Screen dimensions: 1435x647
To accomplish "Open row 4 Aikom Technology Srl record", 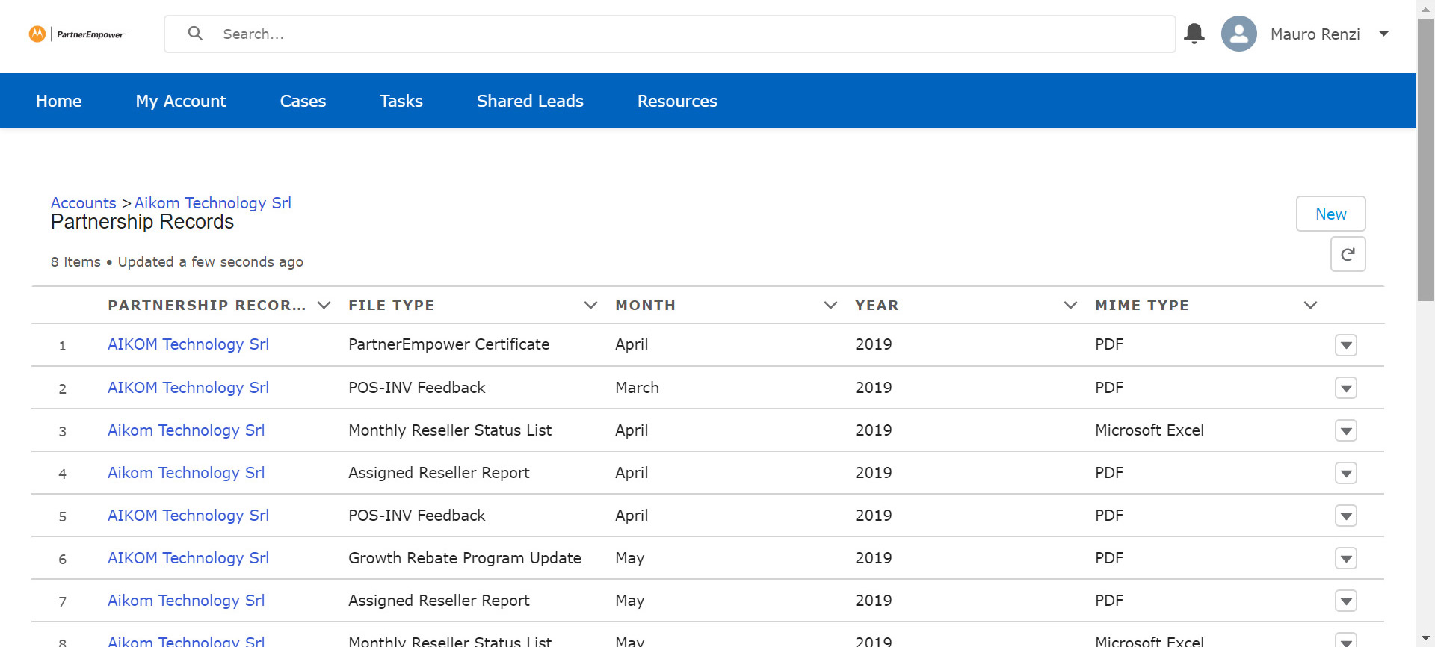I will [x=186, y=473].
